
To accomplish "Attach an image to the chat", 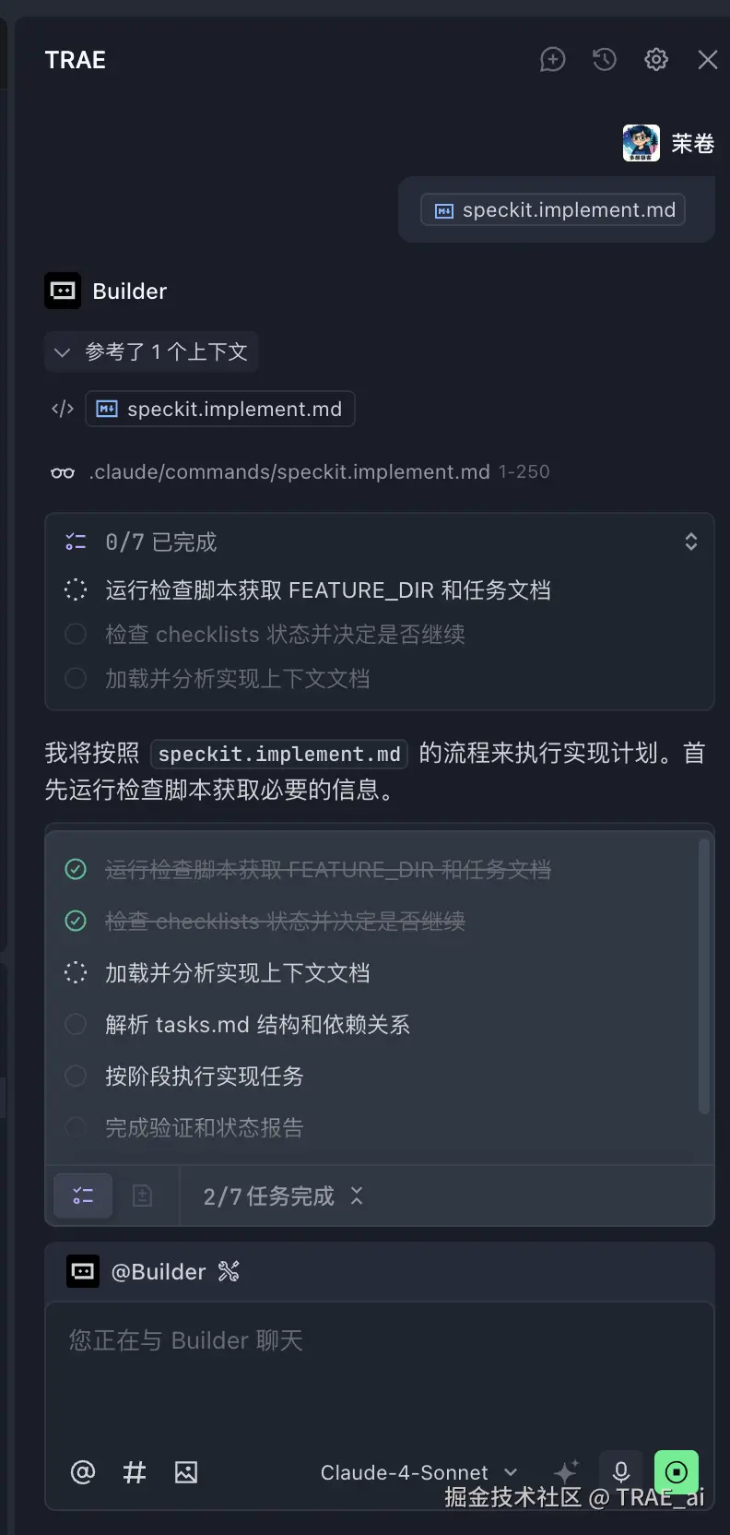I will 186,1472.
